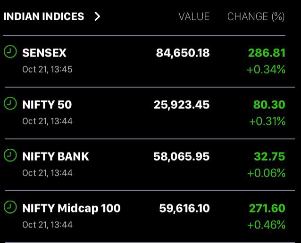
Task: Click NIFTY BANK value 58,065.95
Action: pyautogui.click(x=182, y=156)
